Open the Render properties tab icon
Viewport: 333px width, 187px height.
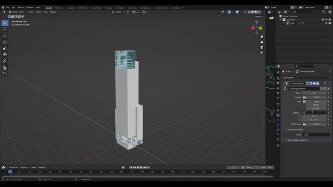pyautogui.click(x=278, y=78)
